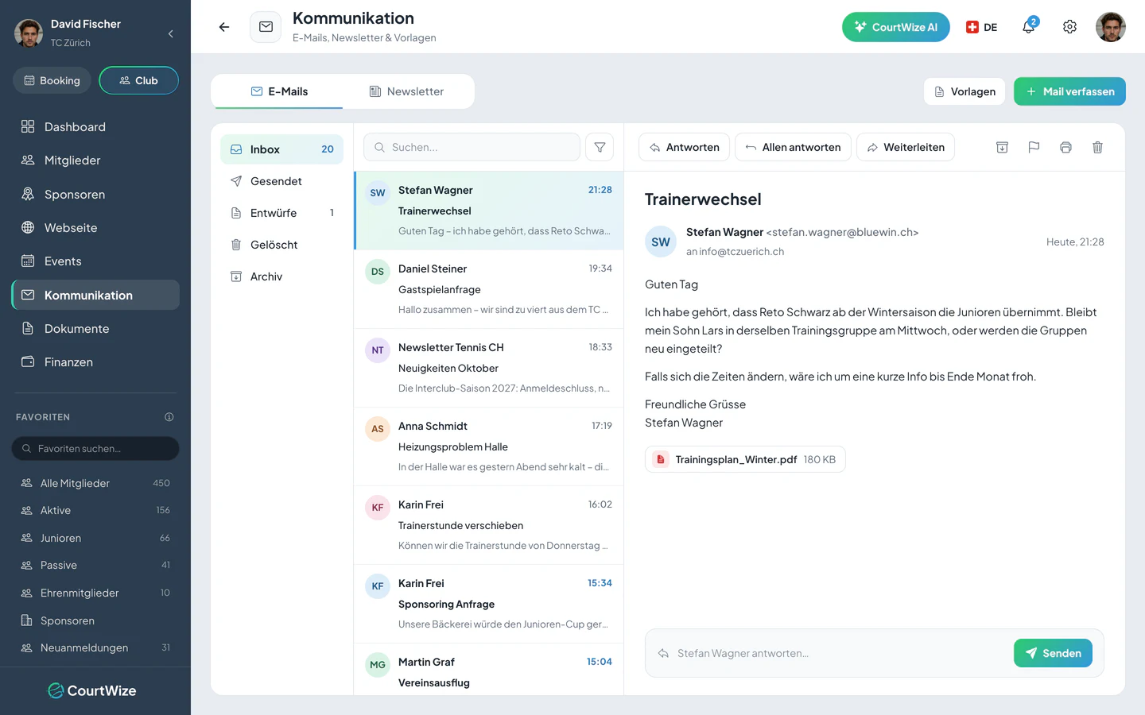The width and height of the screenshot is (1145, 715).
Task: Delete the opened email via trash icon
Action: [1097, 147]
